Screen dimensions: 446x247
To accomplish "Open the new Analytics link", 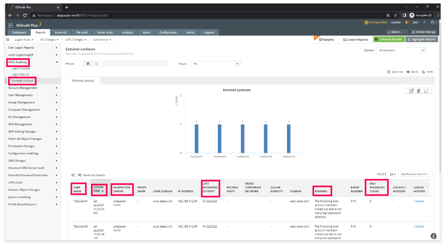I will click(326, 40).
